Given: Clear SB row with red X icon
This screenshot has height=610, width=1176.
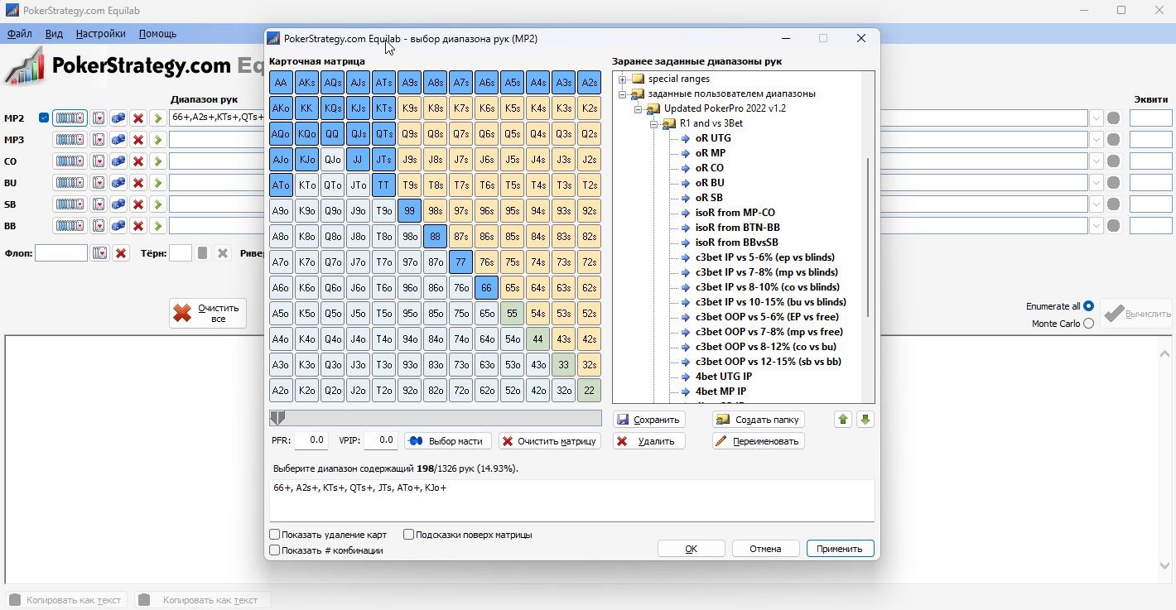Looking at the screenshot, I should pyautogui.click(x=138, y=204).
